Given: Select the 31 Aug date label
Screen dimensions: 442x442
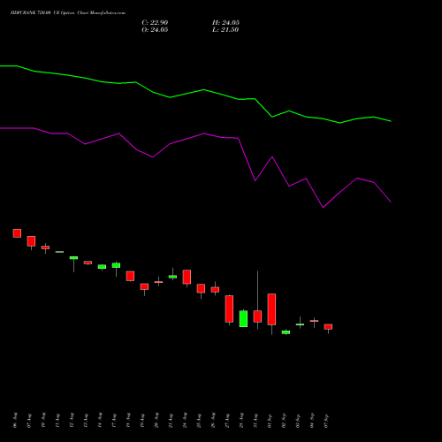Looking at the screenshot, I should tap(255, 420).
